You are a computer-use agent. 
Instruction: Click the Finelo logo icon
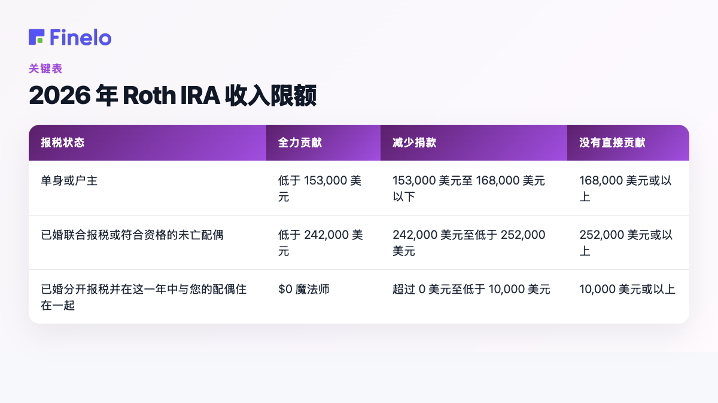tap(36, 37)
